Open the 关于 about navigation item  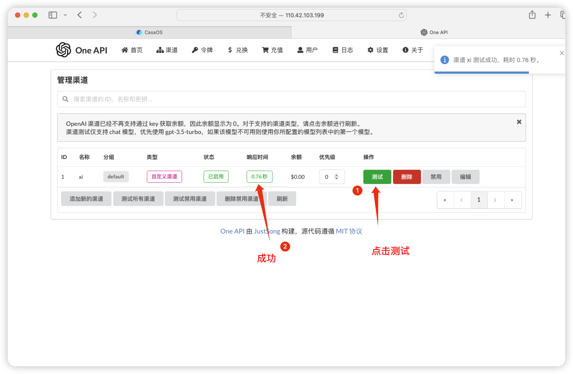(x=413, y=50)
